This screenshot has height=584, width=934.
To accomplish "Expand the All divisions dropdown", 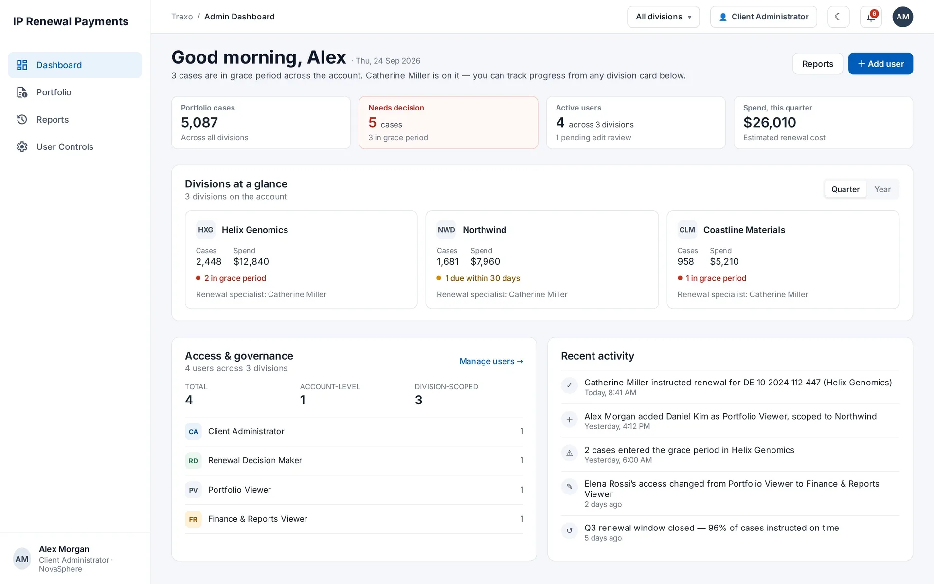I will tap(663, 17).
